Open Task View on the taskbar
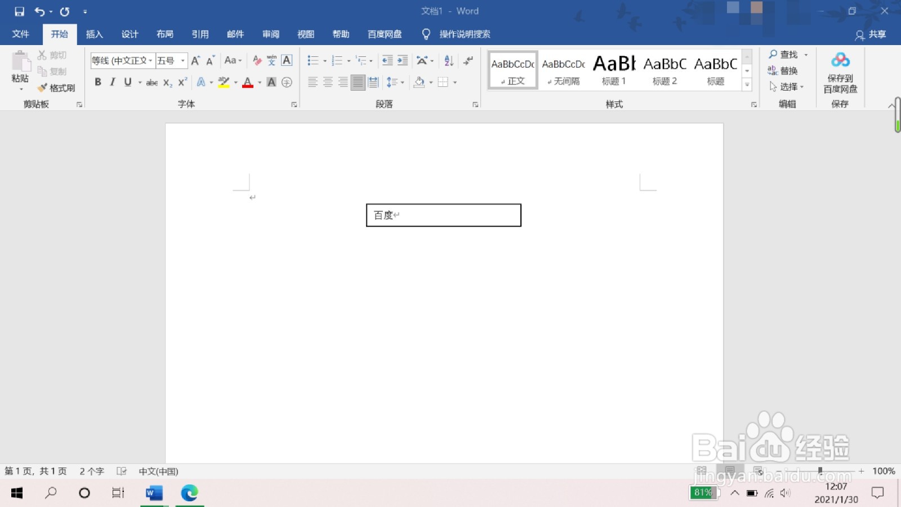The width and height of the screenshot is (901, 507). coord(118,493)
